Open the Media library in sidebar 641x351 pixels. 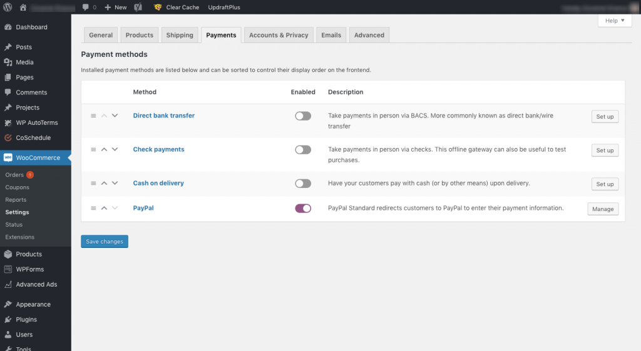pyautogui.click(x=24, y=62)
